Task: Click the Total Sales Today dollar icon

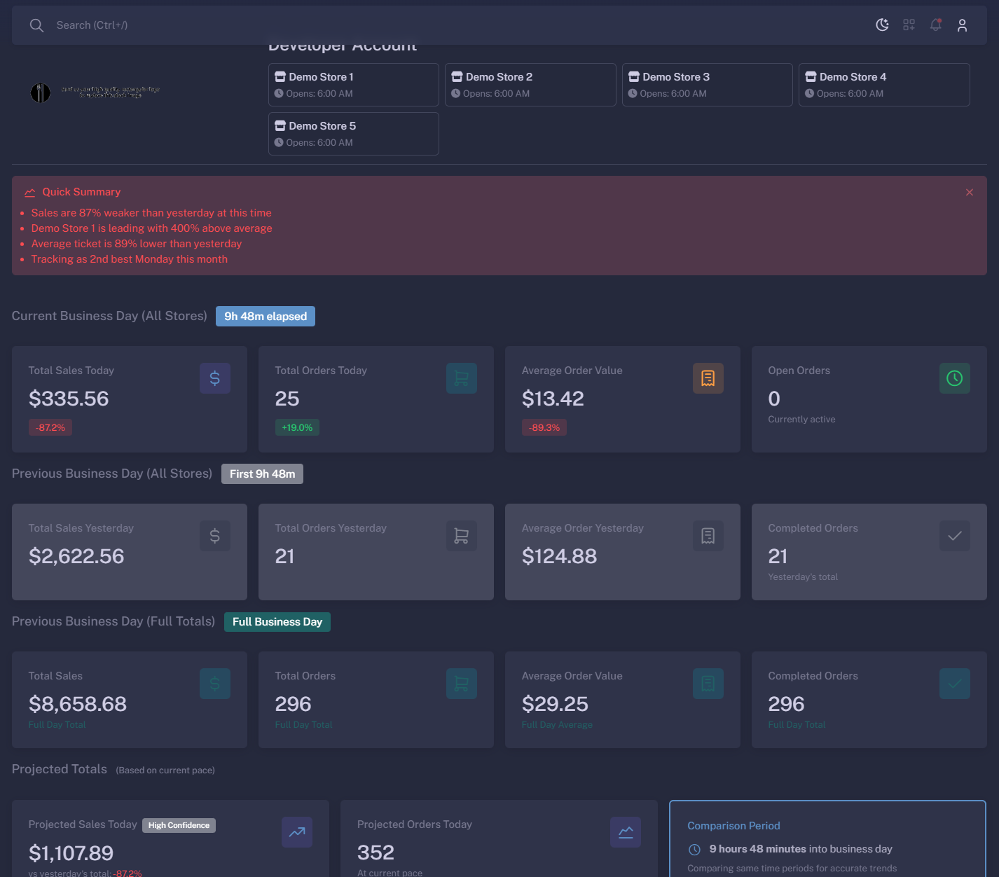Action: click(215, 378)
